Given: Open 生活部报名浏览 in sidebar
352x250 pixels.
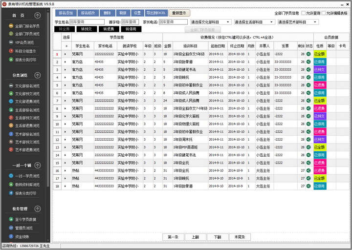Looking at the screenshot, I should coord(24,110).
